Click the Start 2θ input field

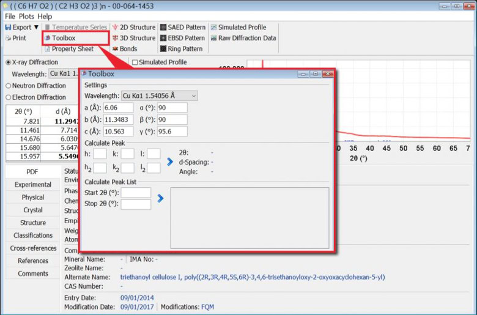coord(136,193)
